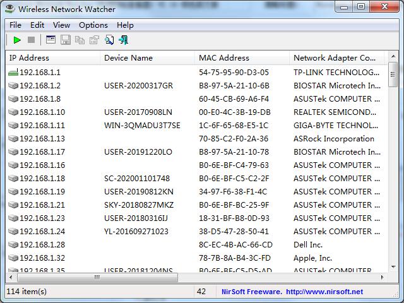Open the Help menu
Screen dimensions: 404x303
[x=125, y=25]
